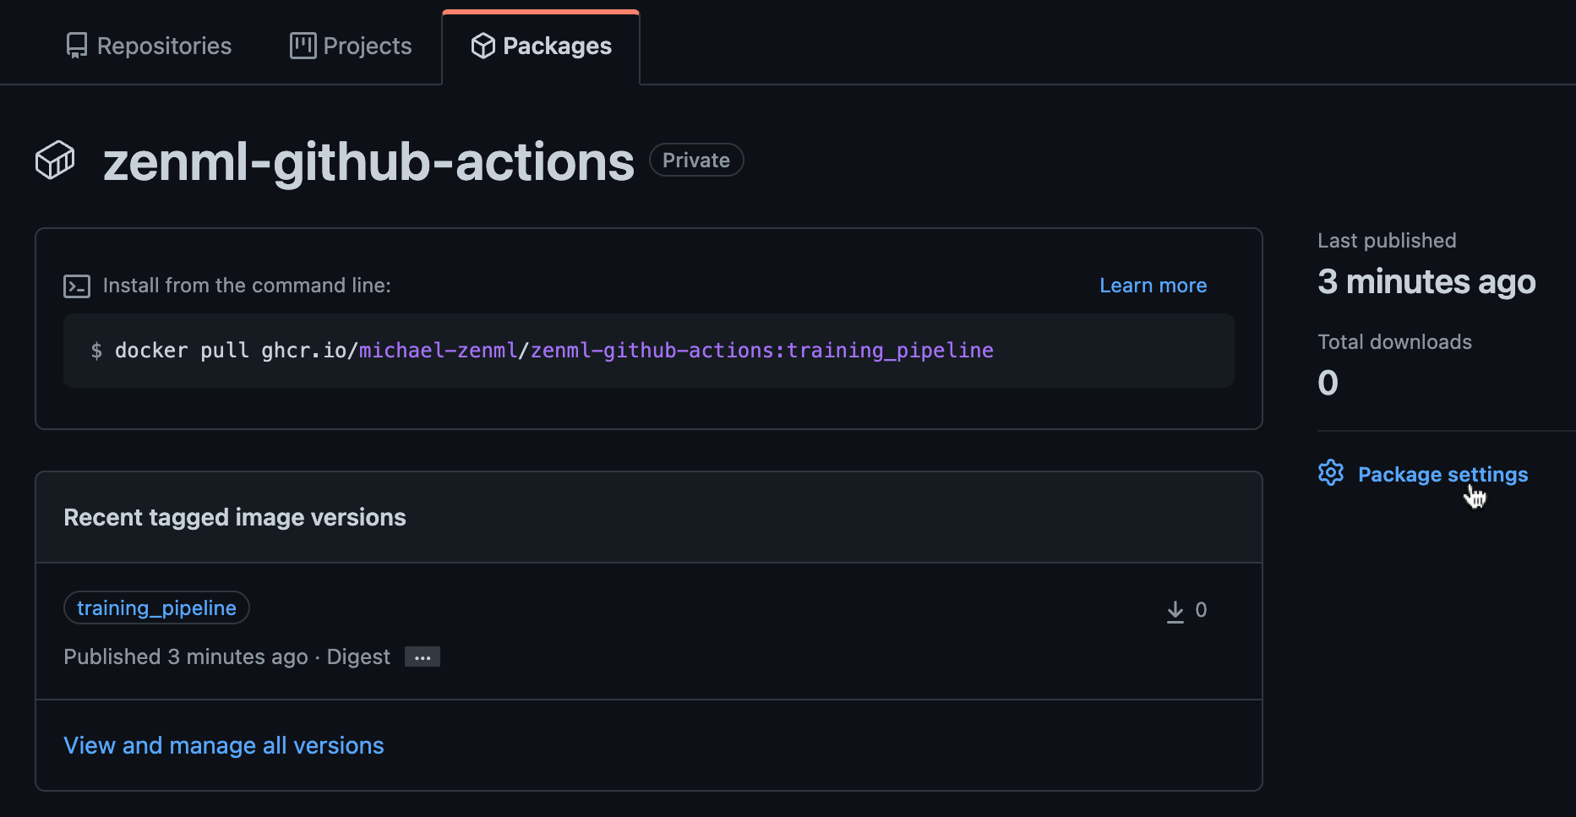
Task: Click the michael-zenml owner in the command
Action: coord(438,351)
